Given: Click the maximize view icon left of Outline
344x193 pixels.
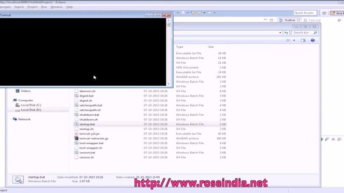Looking at the screenshot, I should pyautogui.click(x=271, y=20).
